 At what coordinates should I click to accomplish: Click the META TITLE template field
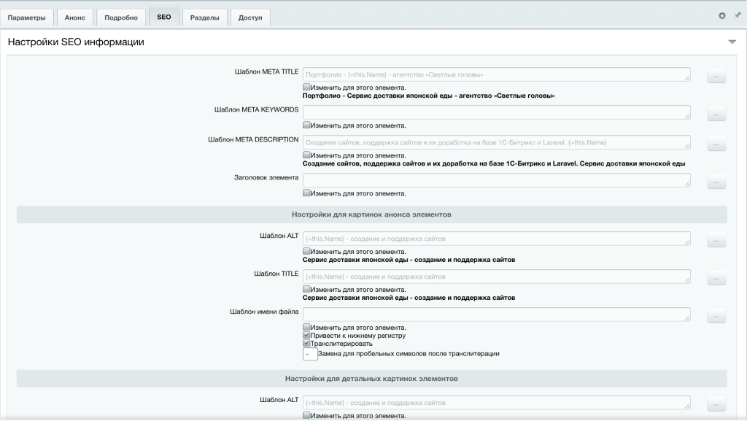tap(496, 74)
